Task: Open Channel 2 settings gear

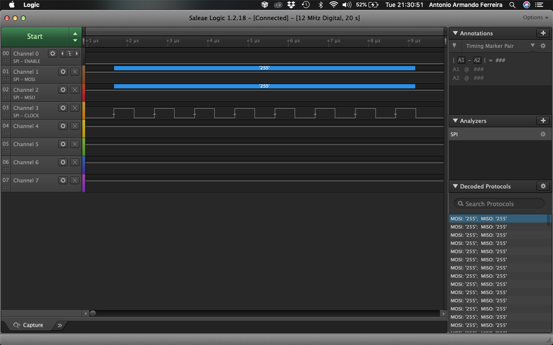Action: (63, 90)
